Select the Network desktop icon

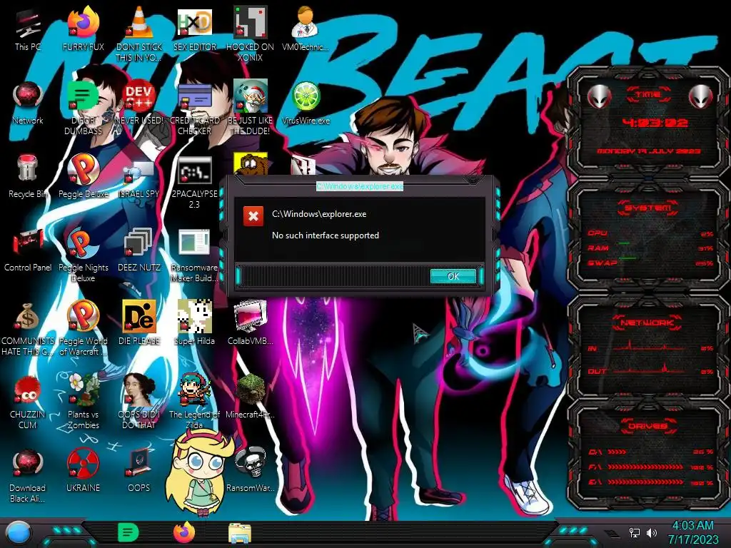[28, 103]
